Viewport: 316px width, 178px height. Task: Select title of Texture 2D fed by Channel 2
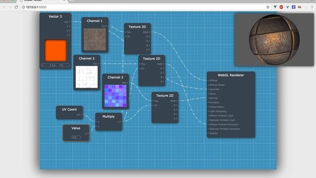(x=164, y=95)
